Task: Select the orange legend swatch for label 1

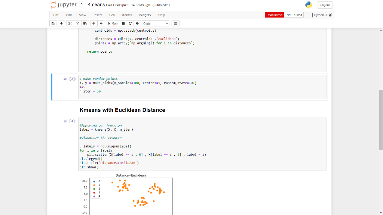Action: click(94, 185)
